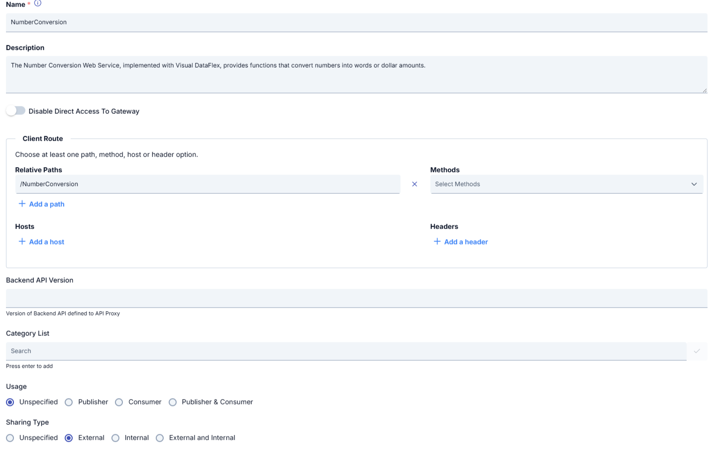Set Sharing Type to External and Internal

(160, 438)
